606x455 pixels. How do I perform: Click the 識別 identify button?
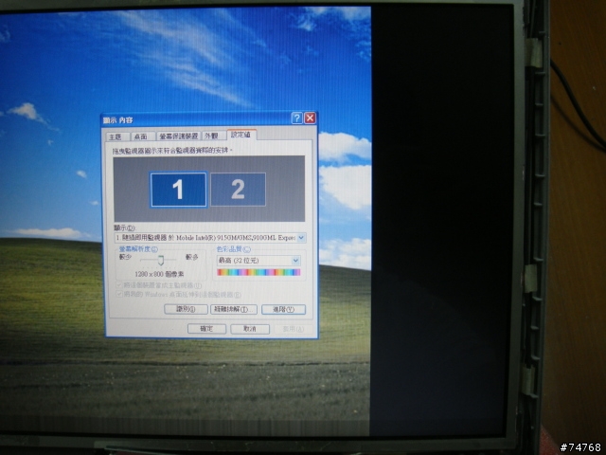coord(186,309)
